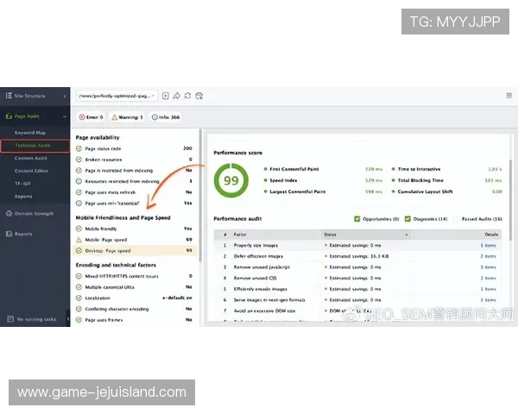518x414 pixels.
Task: Open items link for Defer offscreen images
Action: pos(489,256)
